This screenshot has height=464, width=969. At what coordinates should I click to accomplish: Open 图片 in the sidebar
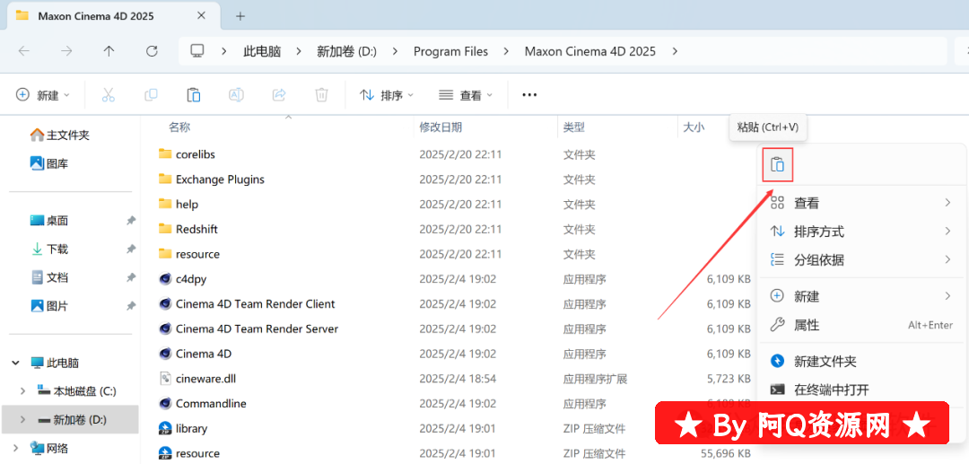click(x=49, y=306)
